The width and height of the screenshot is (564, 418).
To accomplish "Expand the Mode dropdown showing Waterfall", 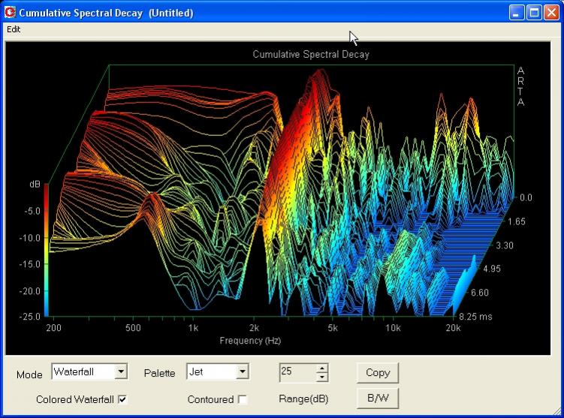I will 121,371.
